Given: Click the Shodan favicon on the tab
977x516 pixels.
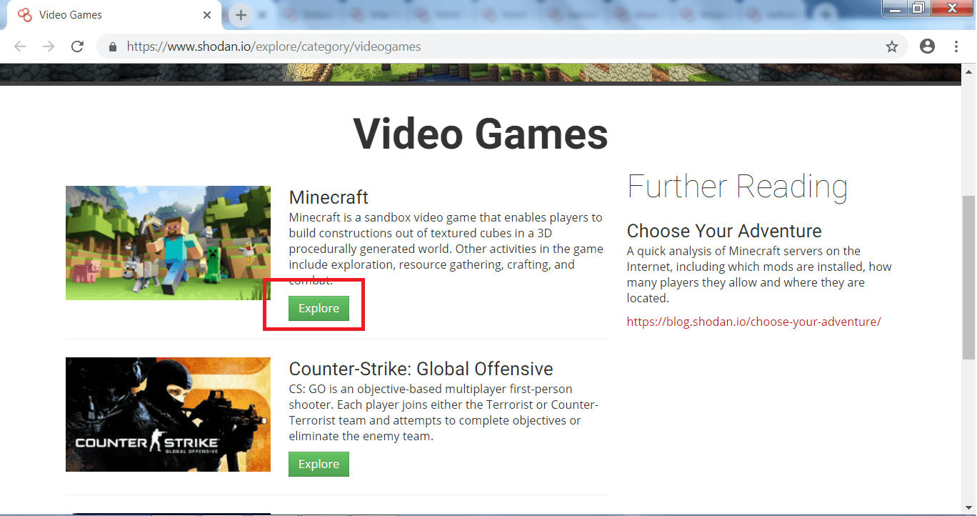Looking at the screenshot, I should (x=24, y=14).
